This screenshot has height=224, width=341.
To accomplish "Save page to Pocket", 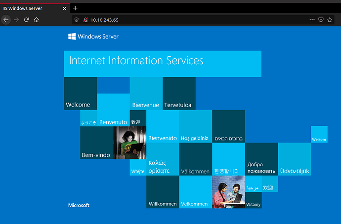I will coord(321,20).
